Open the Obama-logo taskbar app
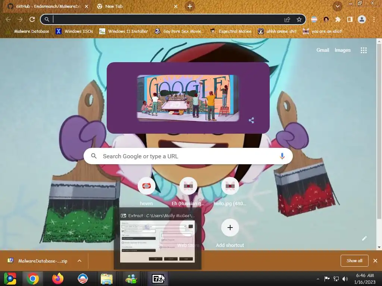Screen dimensions: 382x286 82,279
